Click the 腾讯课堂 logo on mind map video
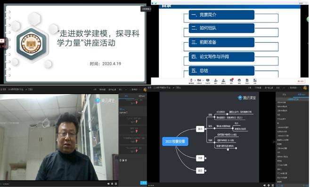The width and height of the screenshot is (310, 187). click(246, 98)
